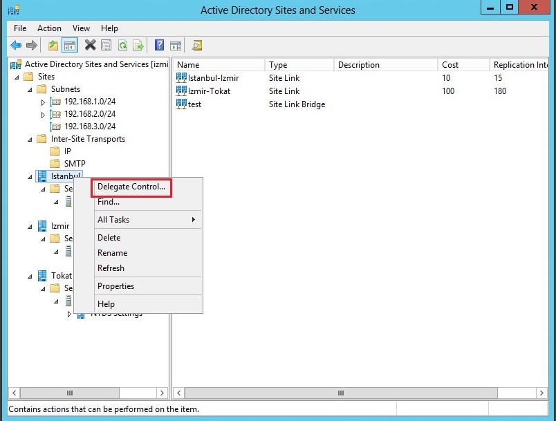Viewport: 556px width, 421px height.
Task: Click the black X Delete toolbar icon
Action: 90,45
